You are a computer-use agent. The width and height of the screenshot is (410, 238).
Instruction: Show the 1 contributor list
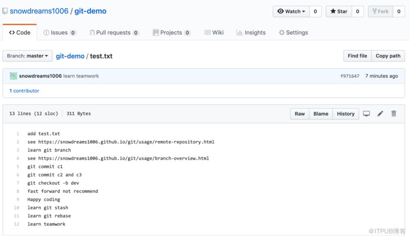[24, 90]
